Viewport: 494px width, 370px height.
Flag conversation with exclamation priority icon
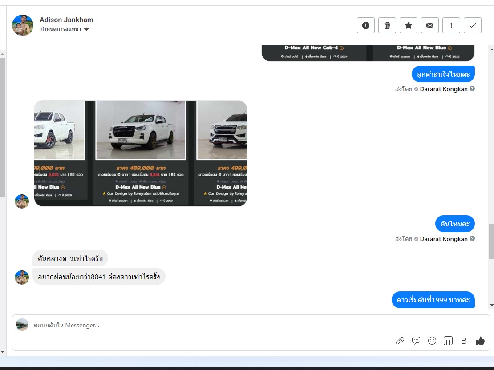(451, 25)
